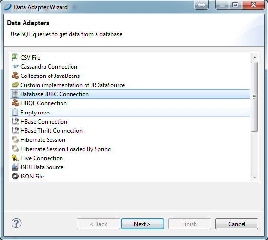Select Cassandra Connection in the list
Image resolution: width=268 pixels, height=240 pixels.
[130, 66]
